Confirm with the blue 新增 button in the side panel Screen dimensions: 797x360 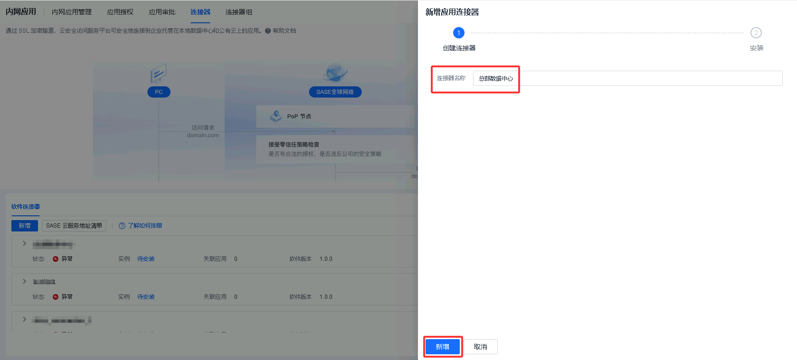[443, 347]
